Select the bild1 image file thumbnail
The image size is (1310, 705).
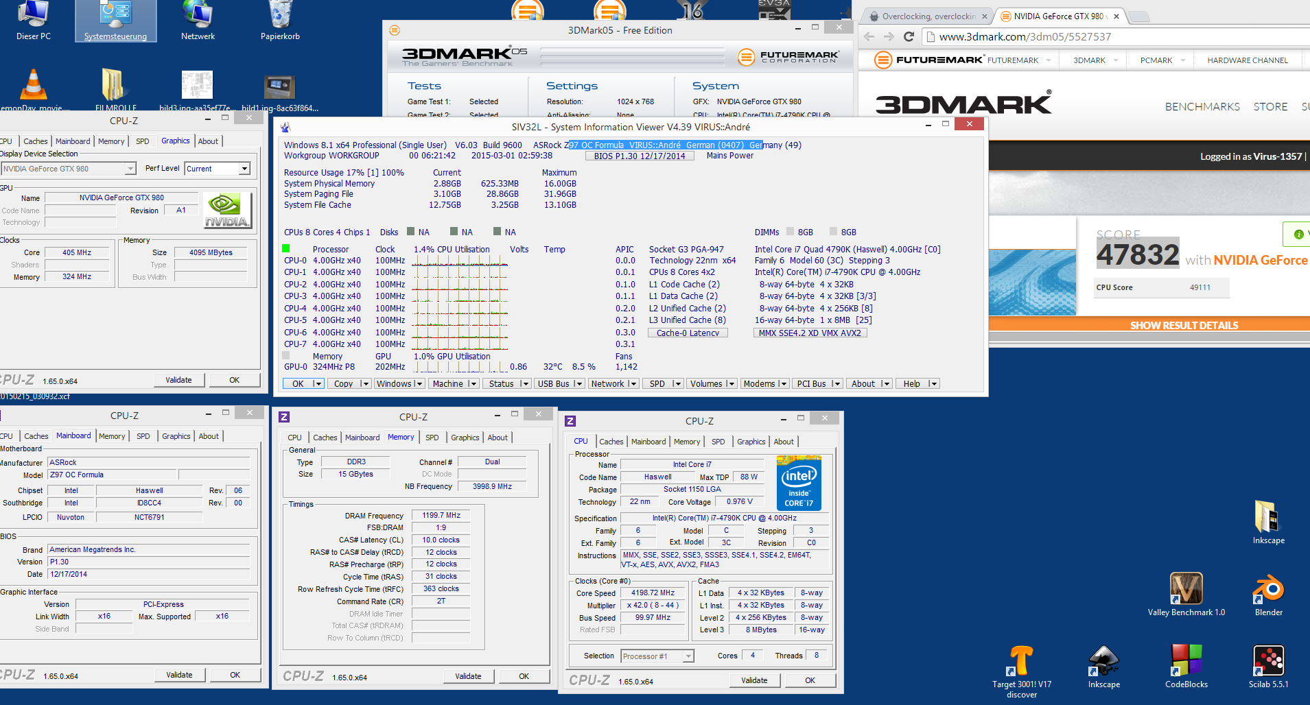[279, 90]
